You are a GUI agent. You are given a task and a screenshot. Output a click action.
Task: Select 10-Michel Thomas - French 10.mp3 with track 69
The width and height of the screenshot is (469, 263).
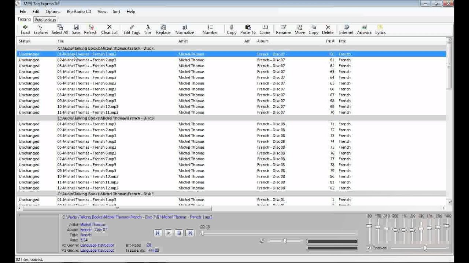(232, 107)
